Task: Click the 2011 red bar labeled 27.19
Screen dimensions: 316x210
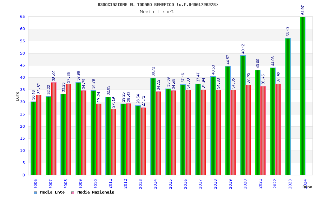Action: [x=113, y=142]
